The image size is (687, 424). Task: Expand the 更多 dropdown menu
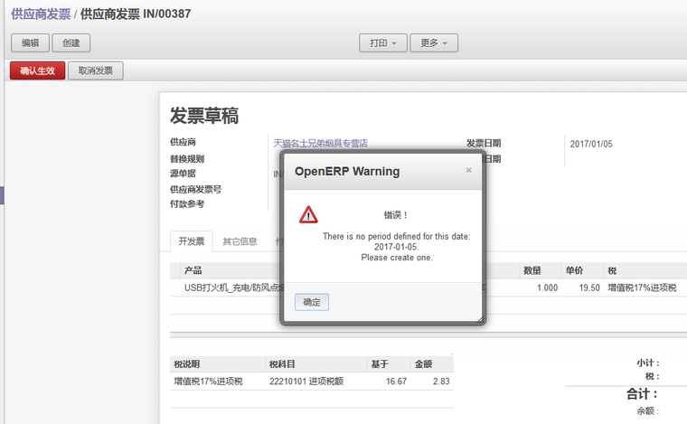click(434, 43)
